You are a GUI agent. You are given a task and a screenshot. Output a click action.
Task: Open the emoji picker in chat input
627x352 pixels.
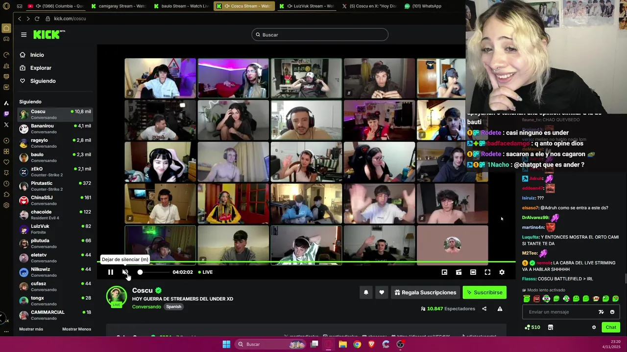(x=612, y=312)
